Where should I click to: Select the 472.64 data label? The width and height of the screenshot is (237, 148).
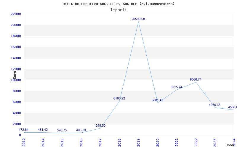[23, 130]
